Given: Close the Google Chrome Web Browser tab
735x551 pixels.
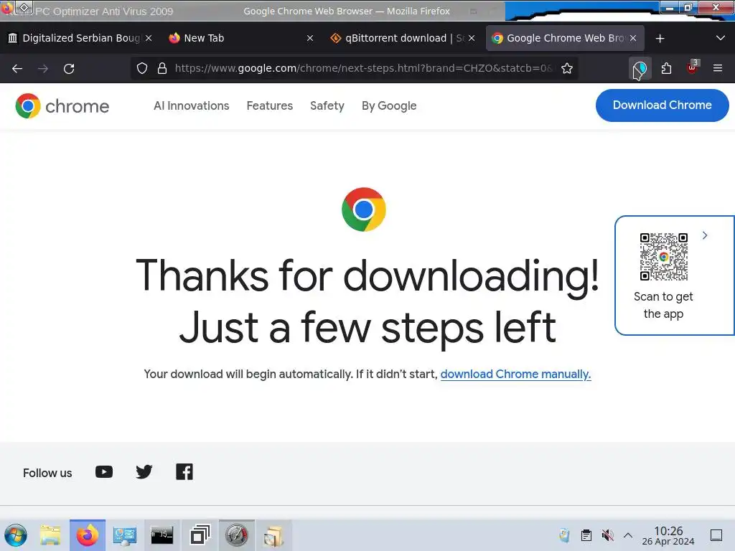Looking at the screenshot, I should pyautogui.click(x=633, y=38).
